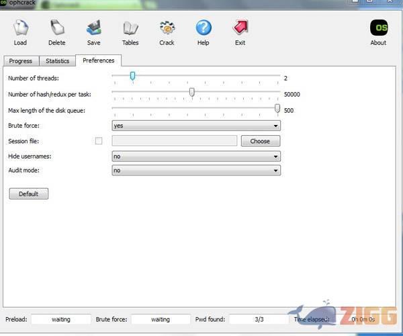
Task: Open the Tables selection icon
Action: click(x=130, y=32)
